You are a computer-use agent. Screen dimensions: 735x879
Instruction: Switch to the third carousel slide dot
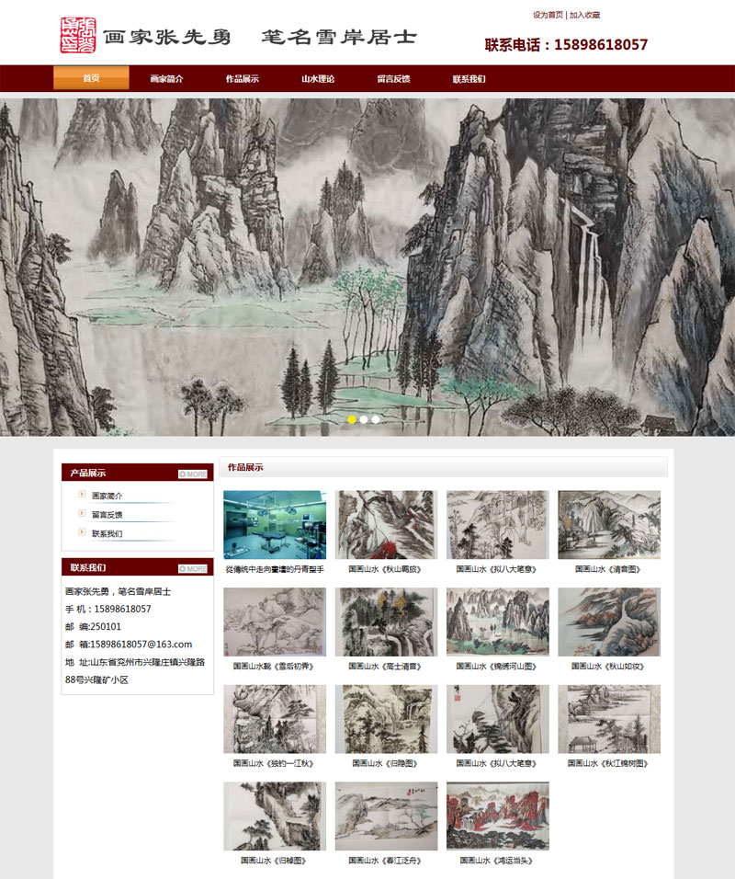(376, 419)
